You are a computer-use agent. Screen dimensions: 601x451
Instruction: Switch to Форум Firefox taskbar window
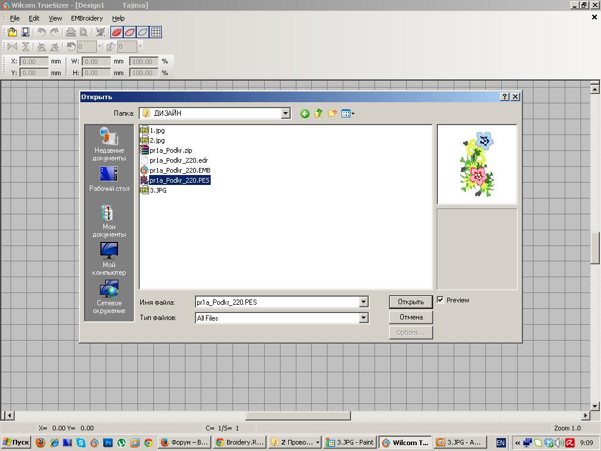tap(184, 443)
